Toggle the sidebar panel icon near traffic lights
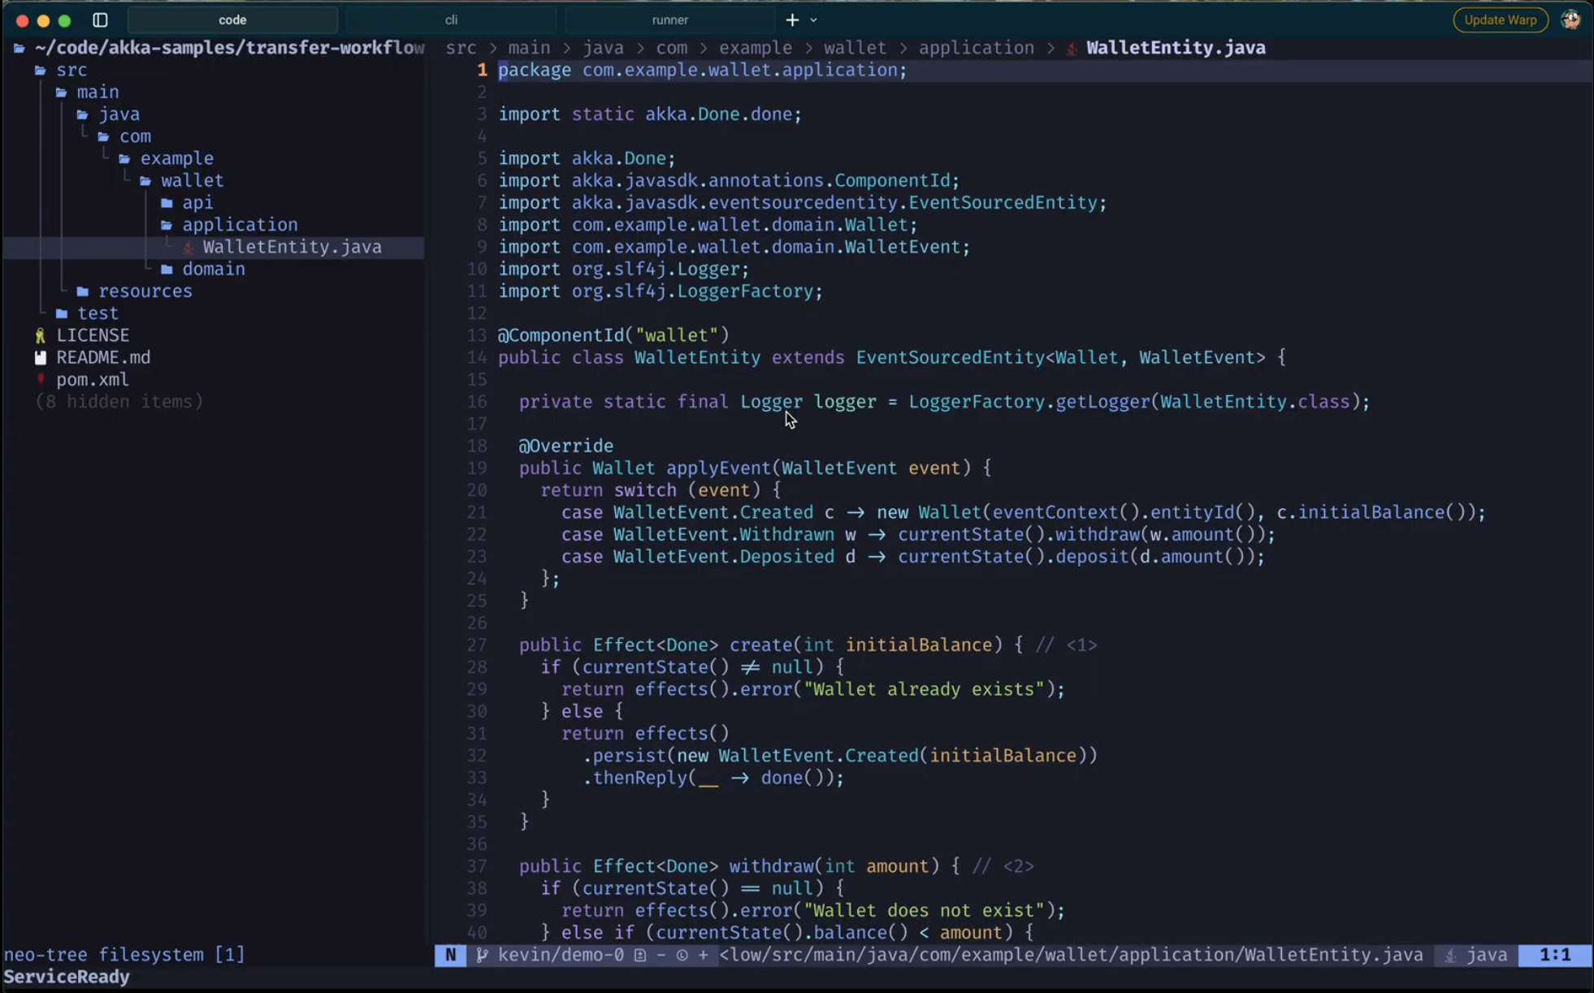Screen dimensions: 1594x993 point(102,20)
